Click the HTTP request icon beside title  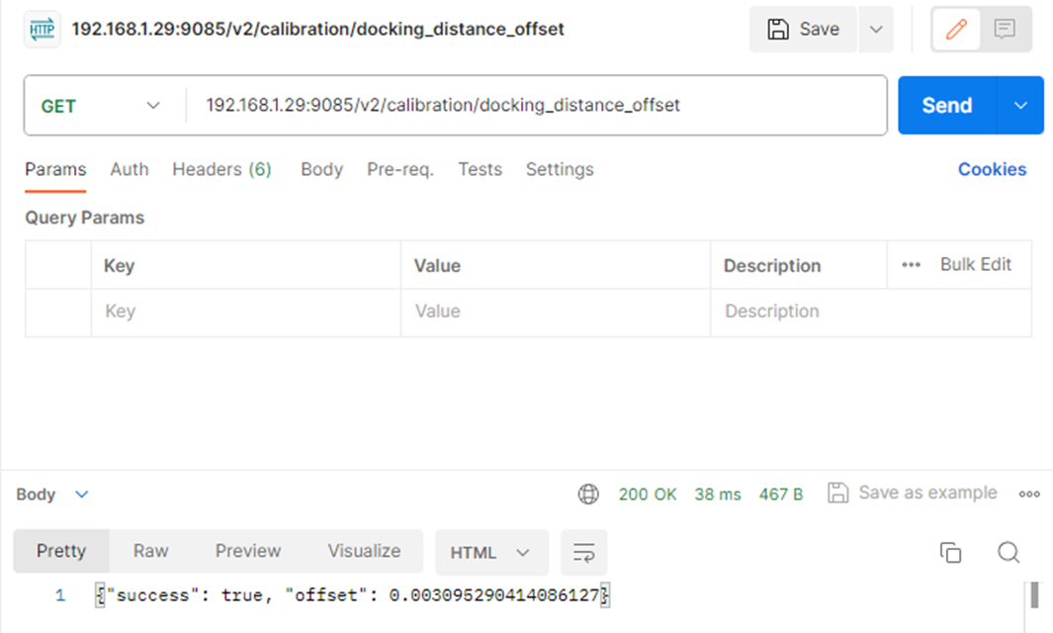coord(44,30)
